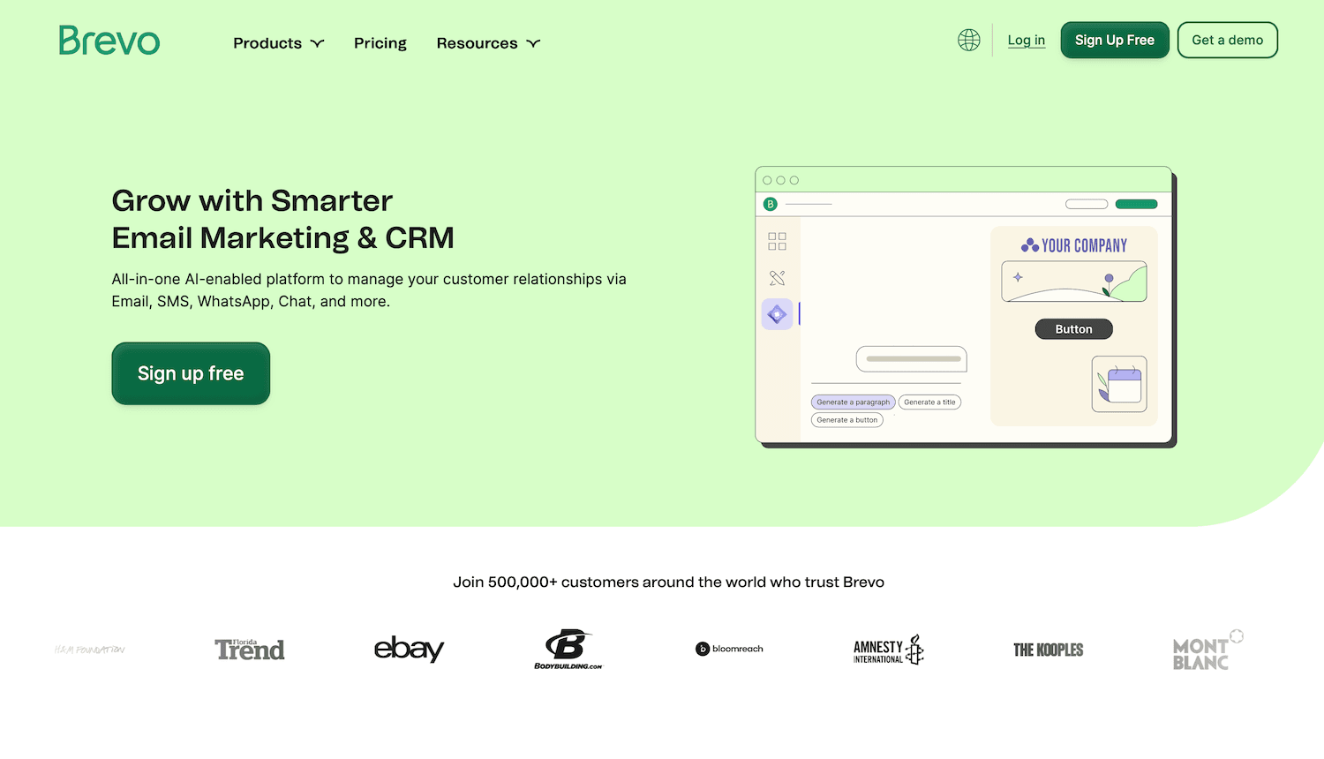
Task: Click The Kooples logo
Action: tap(1048, 650)
